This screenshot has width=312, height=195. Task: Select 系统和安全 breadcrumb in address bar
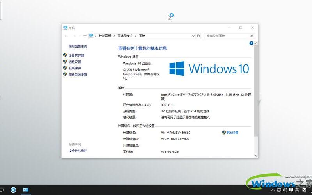[125, 36]
